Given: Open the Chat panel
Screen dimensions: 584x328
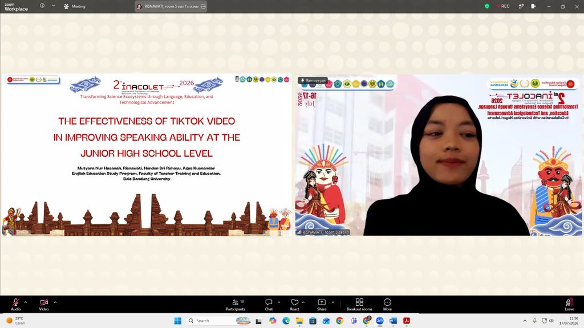Looking at the screenshot, I should 269,304.
